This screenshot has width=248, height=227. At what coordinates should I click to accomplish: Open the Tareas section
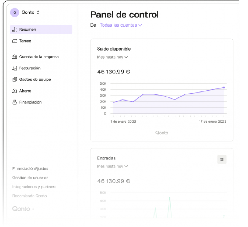26,41
